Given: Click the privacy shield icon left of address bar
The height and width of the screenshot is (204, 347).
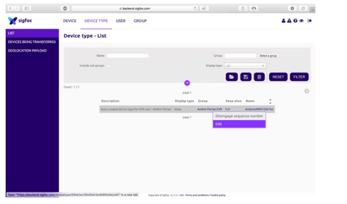Looking at the screenshot, I should [x=65, y=8].
